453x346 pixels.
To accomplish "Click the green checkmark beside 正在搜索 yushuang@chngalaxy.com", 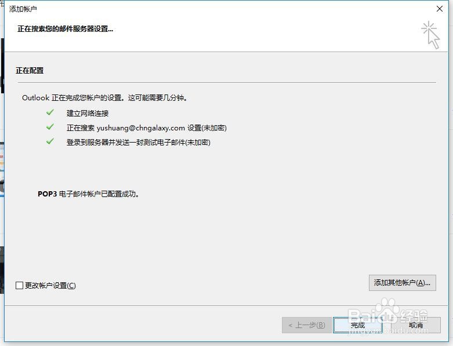I will click(50, 127).
